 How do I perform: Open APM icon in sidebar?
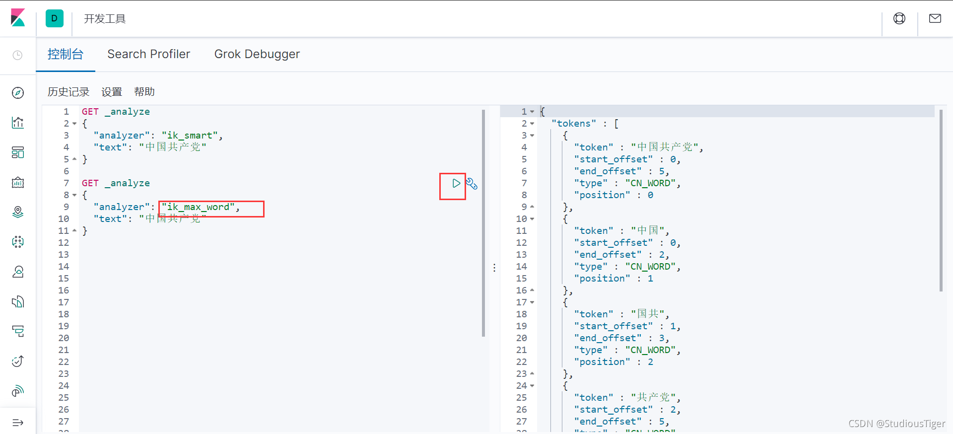point(18,331)
